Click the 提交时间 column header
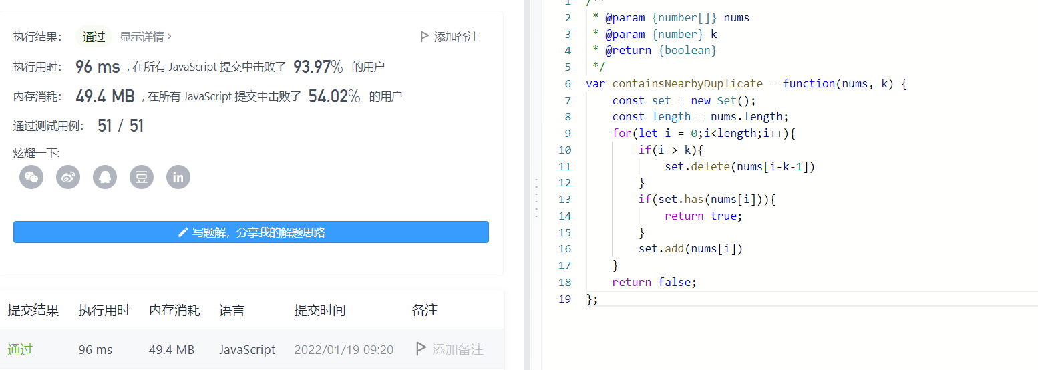Screen dimensions: 1038x370 coord(320,310)
